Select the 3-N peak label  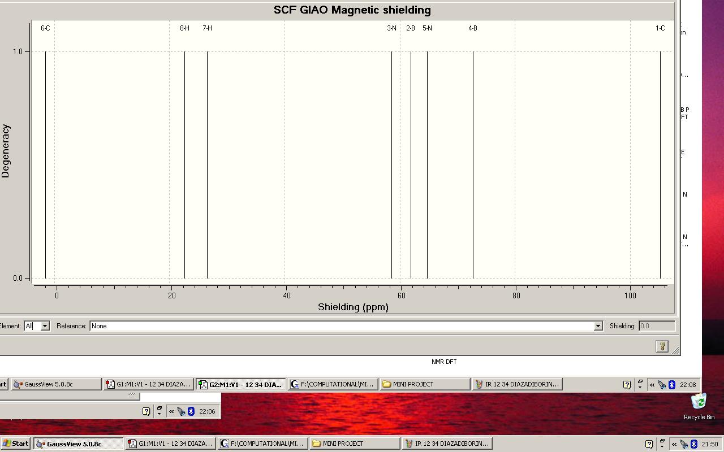392,28
